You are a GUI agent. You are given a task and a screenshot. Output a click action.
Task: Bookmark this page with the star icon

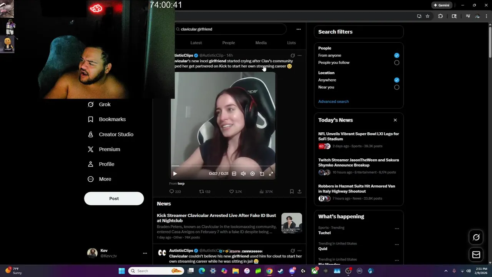pyautogui.click(x=427, y=16)
